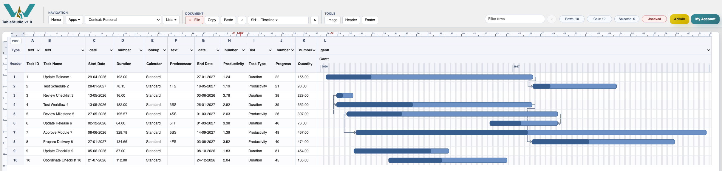The width and height of the screenshot is (722, 171).
Task: Change Task Type column list type dropdown
Action: [x=260, y=50]
